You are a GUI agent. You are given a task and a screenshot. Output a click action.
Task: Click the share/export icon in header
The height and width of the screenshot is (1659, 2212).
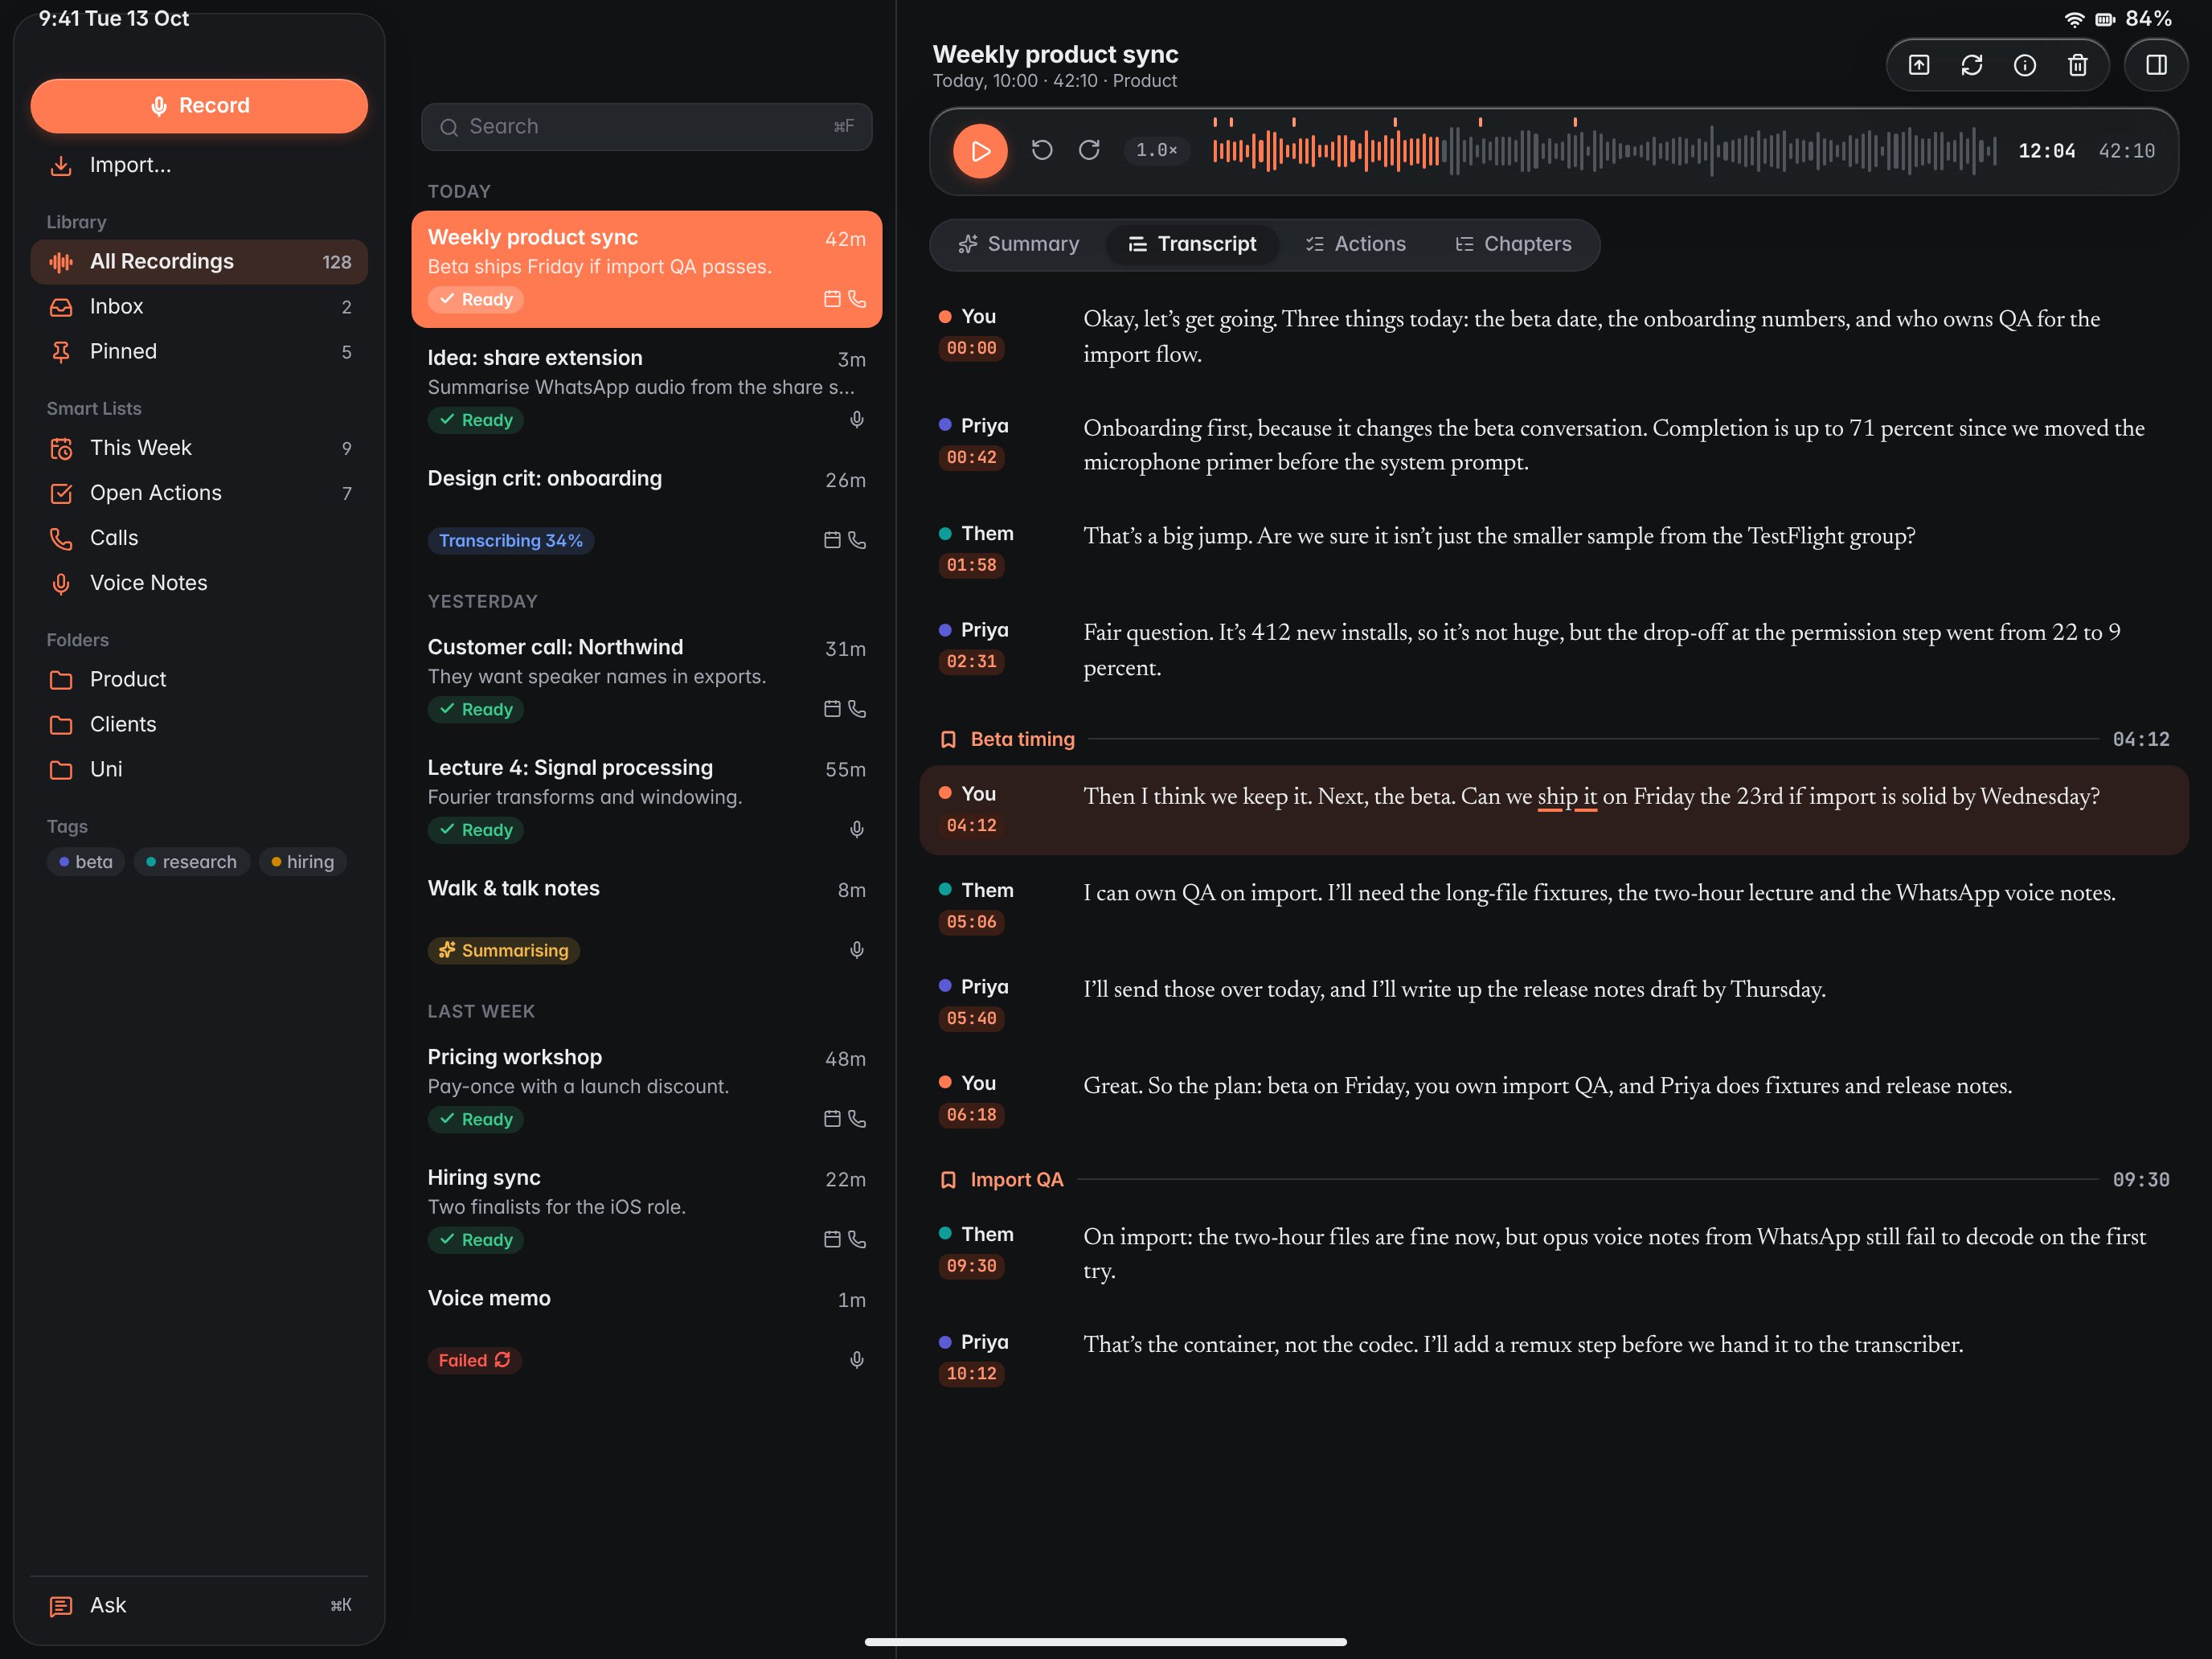pyautogui.click(x=1918, y=65)
